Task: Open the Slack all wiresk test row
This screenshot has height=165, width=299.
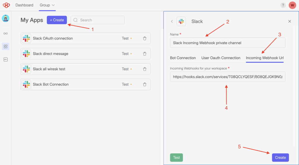Action: tap(86, 69)
